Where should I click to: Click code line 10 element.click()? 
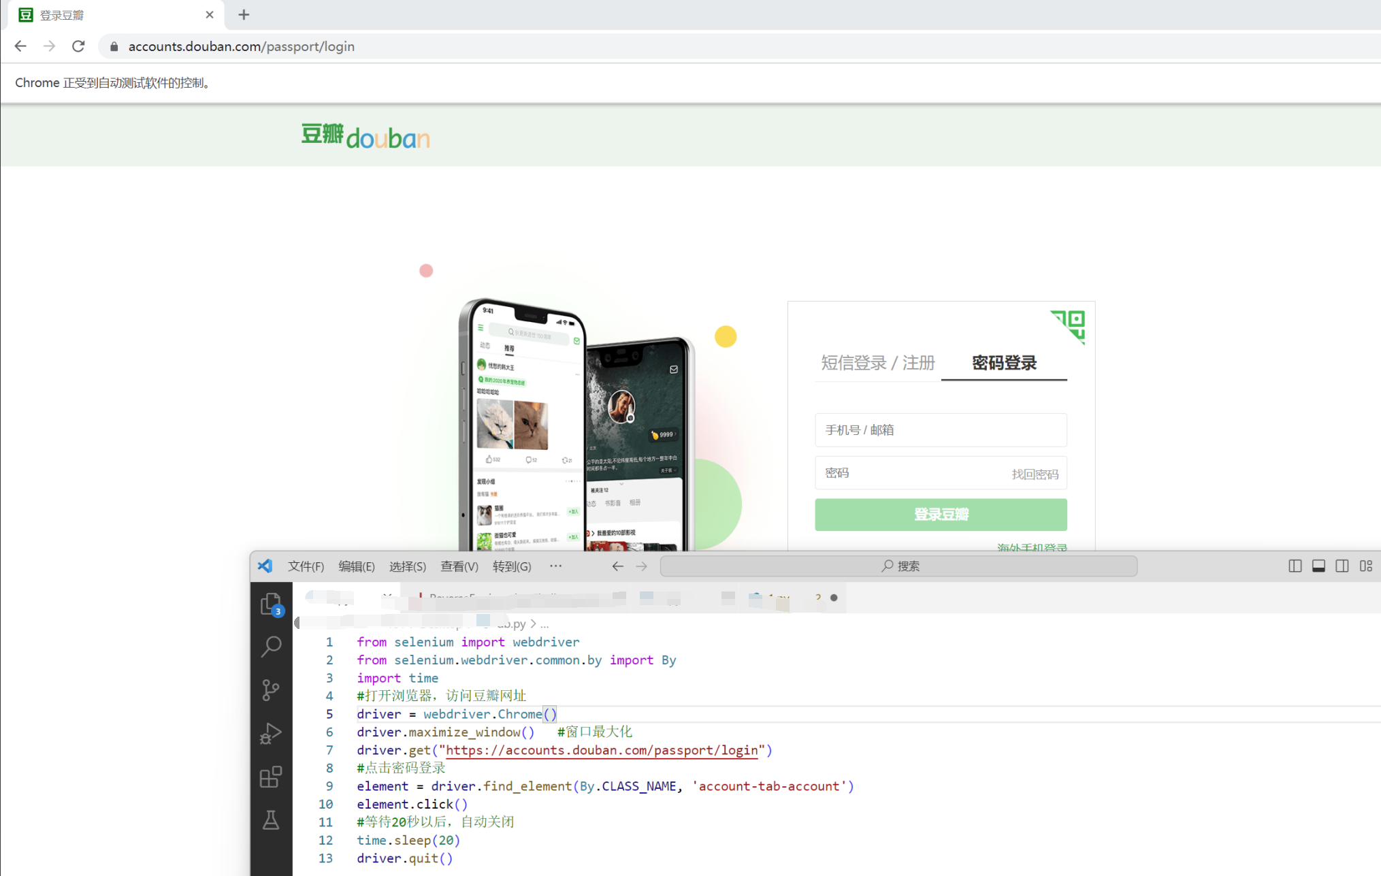pos(412,804)
